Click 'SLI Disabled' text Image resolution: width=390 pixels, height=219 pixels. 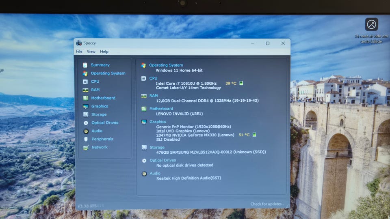168,140
